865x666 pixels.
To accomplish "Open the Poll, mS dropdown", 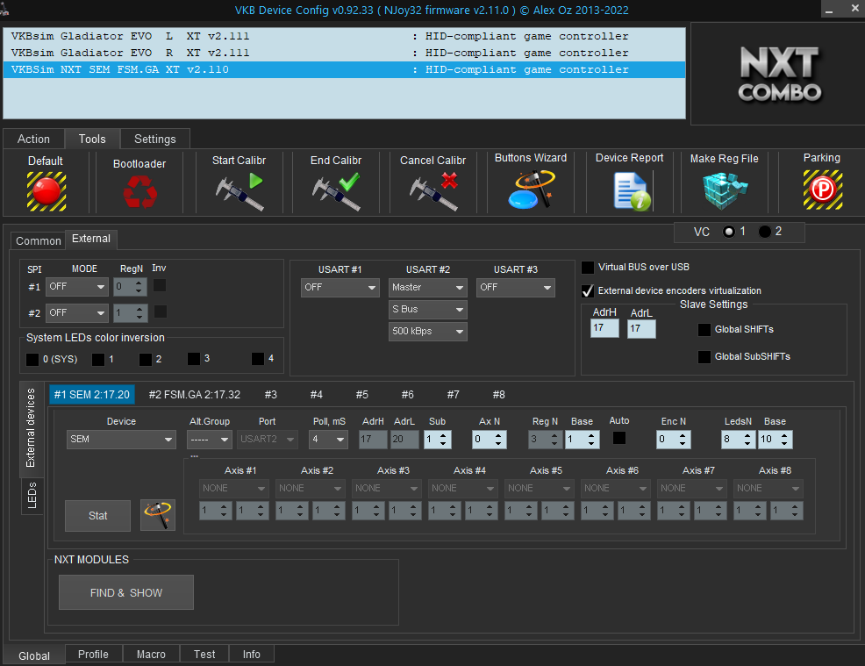I will [328, 440].
